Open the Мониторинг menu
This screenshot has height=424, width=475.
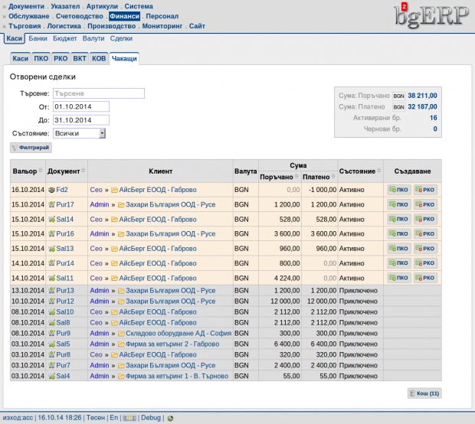coord(162,26)
